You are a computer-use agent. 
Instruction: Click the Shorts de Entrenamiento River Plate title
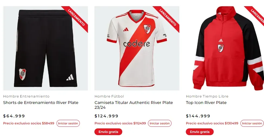coord(41,103)
